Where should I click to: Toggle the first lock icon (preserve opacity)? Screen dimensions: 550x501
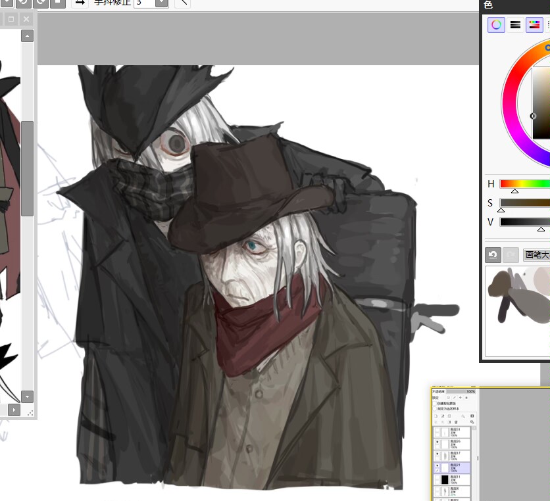[x=448, y=398]
